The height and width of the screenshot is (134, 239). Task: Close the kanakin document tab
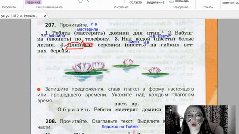pos(45,16)
